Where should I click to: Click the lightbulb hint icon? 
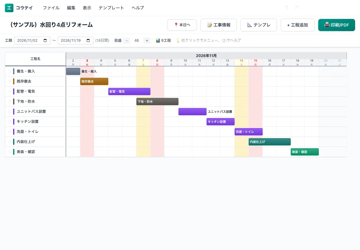(x=178, y=40)
